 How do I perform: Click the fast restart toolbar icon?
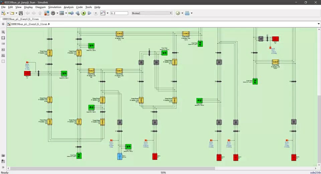click(71, 13)
